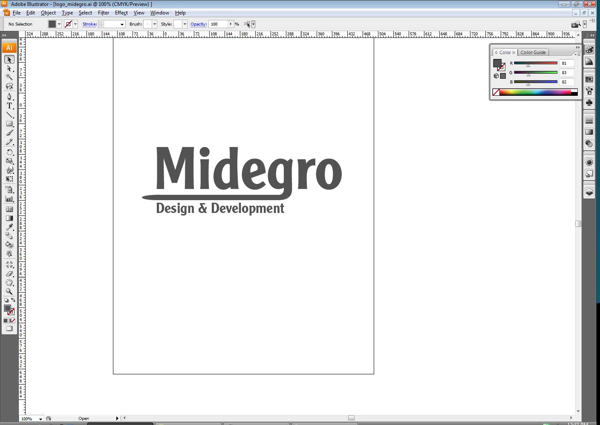Click the Opacity link label

point(198,24)
